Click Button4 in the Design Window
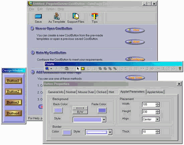 tap(13, 113)
